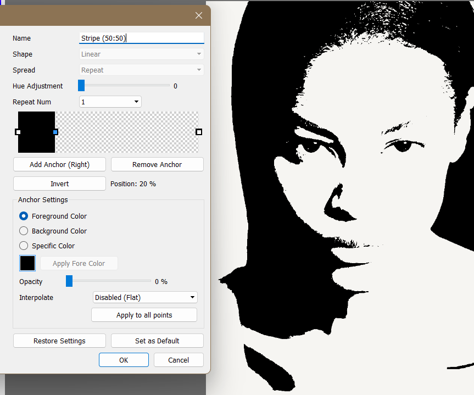Select the blue anchor at 20% position
The width and height of the screenshot is (474, 395).
[55, 132]
